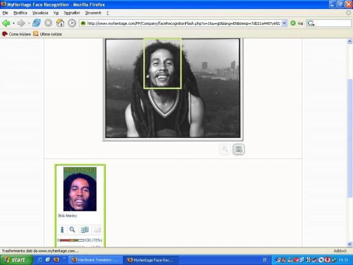The width and height of the screenshot is (353, 265).
Task: Click the browser Back arrow button
Action: 6,23
